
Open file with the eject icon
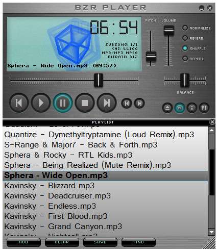tap(167, 108)
